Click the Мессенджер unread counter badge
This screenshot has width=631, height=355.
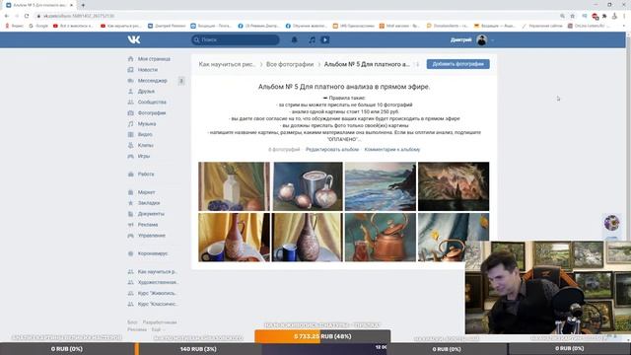[x=181, y=81]
